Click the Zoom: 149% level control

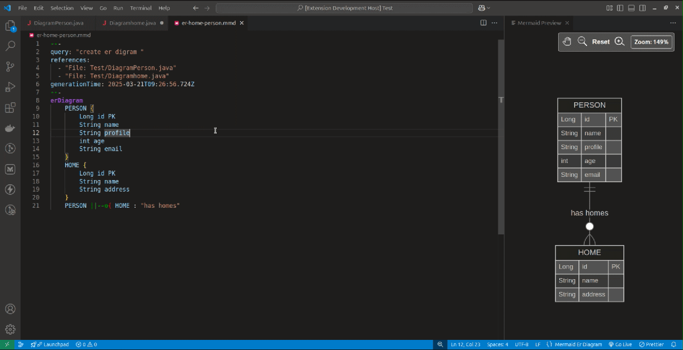(651, 41)
